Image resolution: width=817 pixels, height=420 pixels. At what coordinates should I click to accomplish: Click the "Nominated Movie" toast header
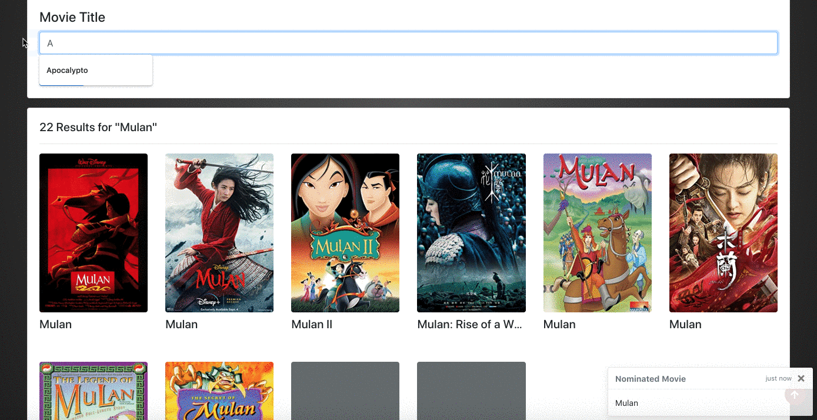tap(651, 379)
